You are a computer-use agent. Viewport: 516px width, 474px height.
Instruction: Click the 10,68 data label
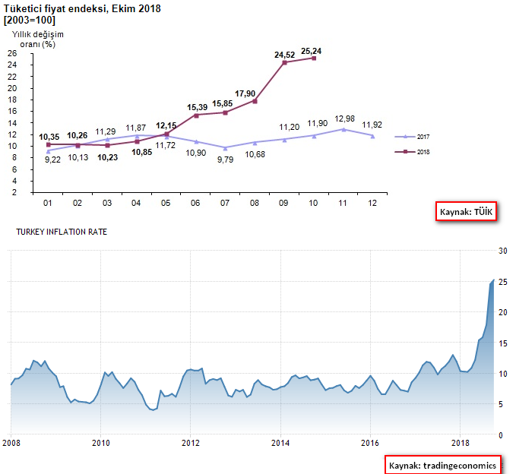pyautogui.click(x=255, y=154)
